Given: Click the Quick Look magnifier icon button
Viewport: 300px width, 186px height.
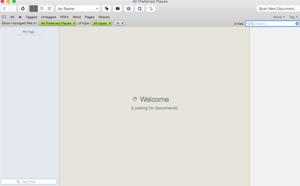Looking at the screenshot, I should tap(140, 9).
